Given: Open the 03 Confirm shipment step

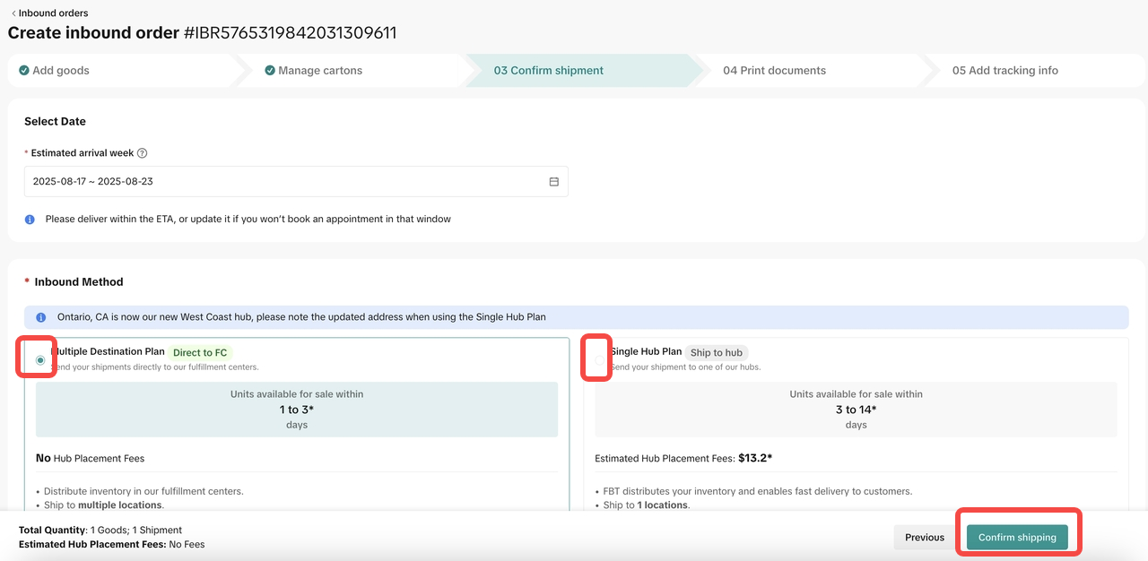Looking at the screenshot, I should click(549, 71).
